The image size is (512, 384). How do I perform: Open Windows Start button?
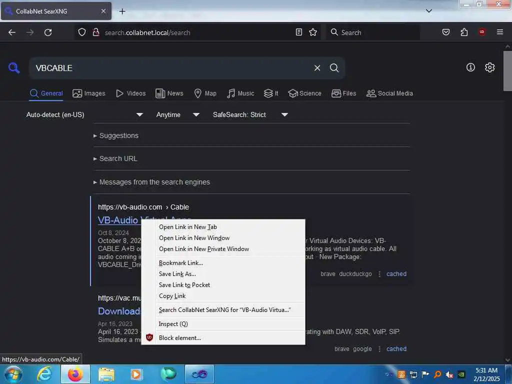13,374
